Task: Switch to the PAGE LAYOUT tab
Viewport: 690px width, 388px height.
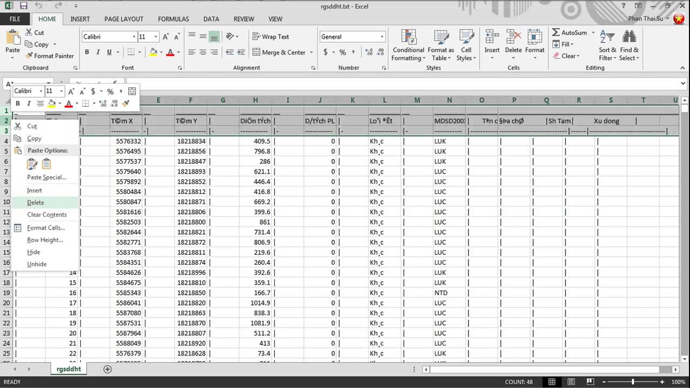Action: [124, 19]
